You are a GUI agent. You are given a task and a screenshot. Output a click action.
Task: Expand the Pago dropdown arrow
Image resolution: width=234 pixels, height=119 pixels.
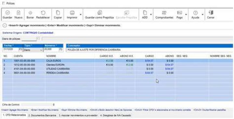coord(186,15)
